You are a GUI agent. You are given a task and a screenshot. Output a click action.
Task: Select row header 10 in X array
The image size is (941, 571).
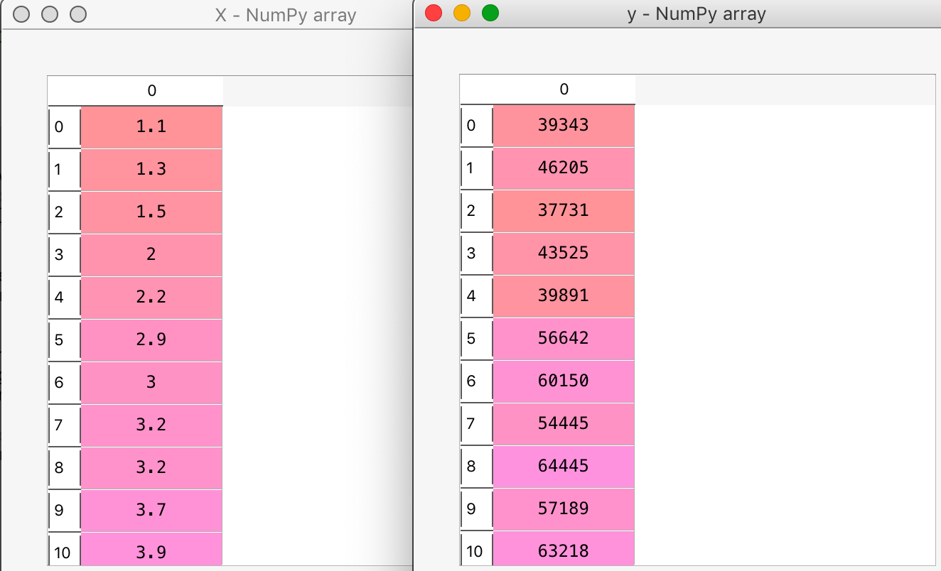tap(65, 550)
